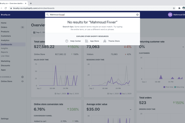Screen dimensions: 185x123
Task: Open Products in the sidebar
Action: coord(5,32)
